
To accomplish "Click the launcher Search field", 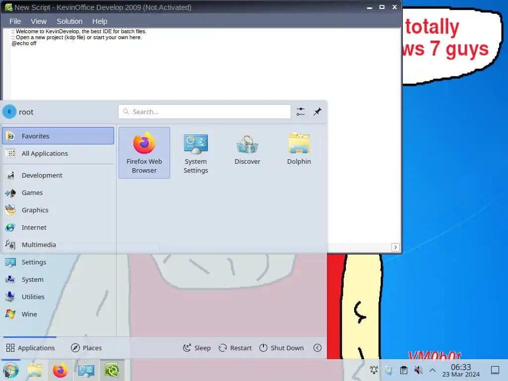I will pos(204,112).
